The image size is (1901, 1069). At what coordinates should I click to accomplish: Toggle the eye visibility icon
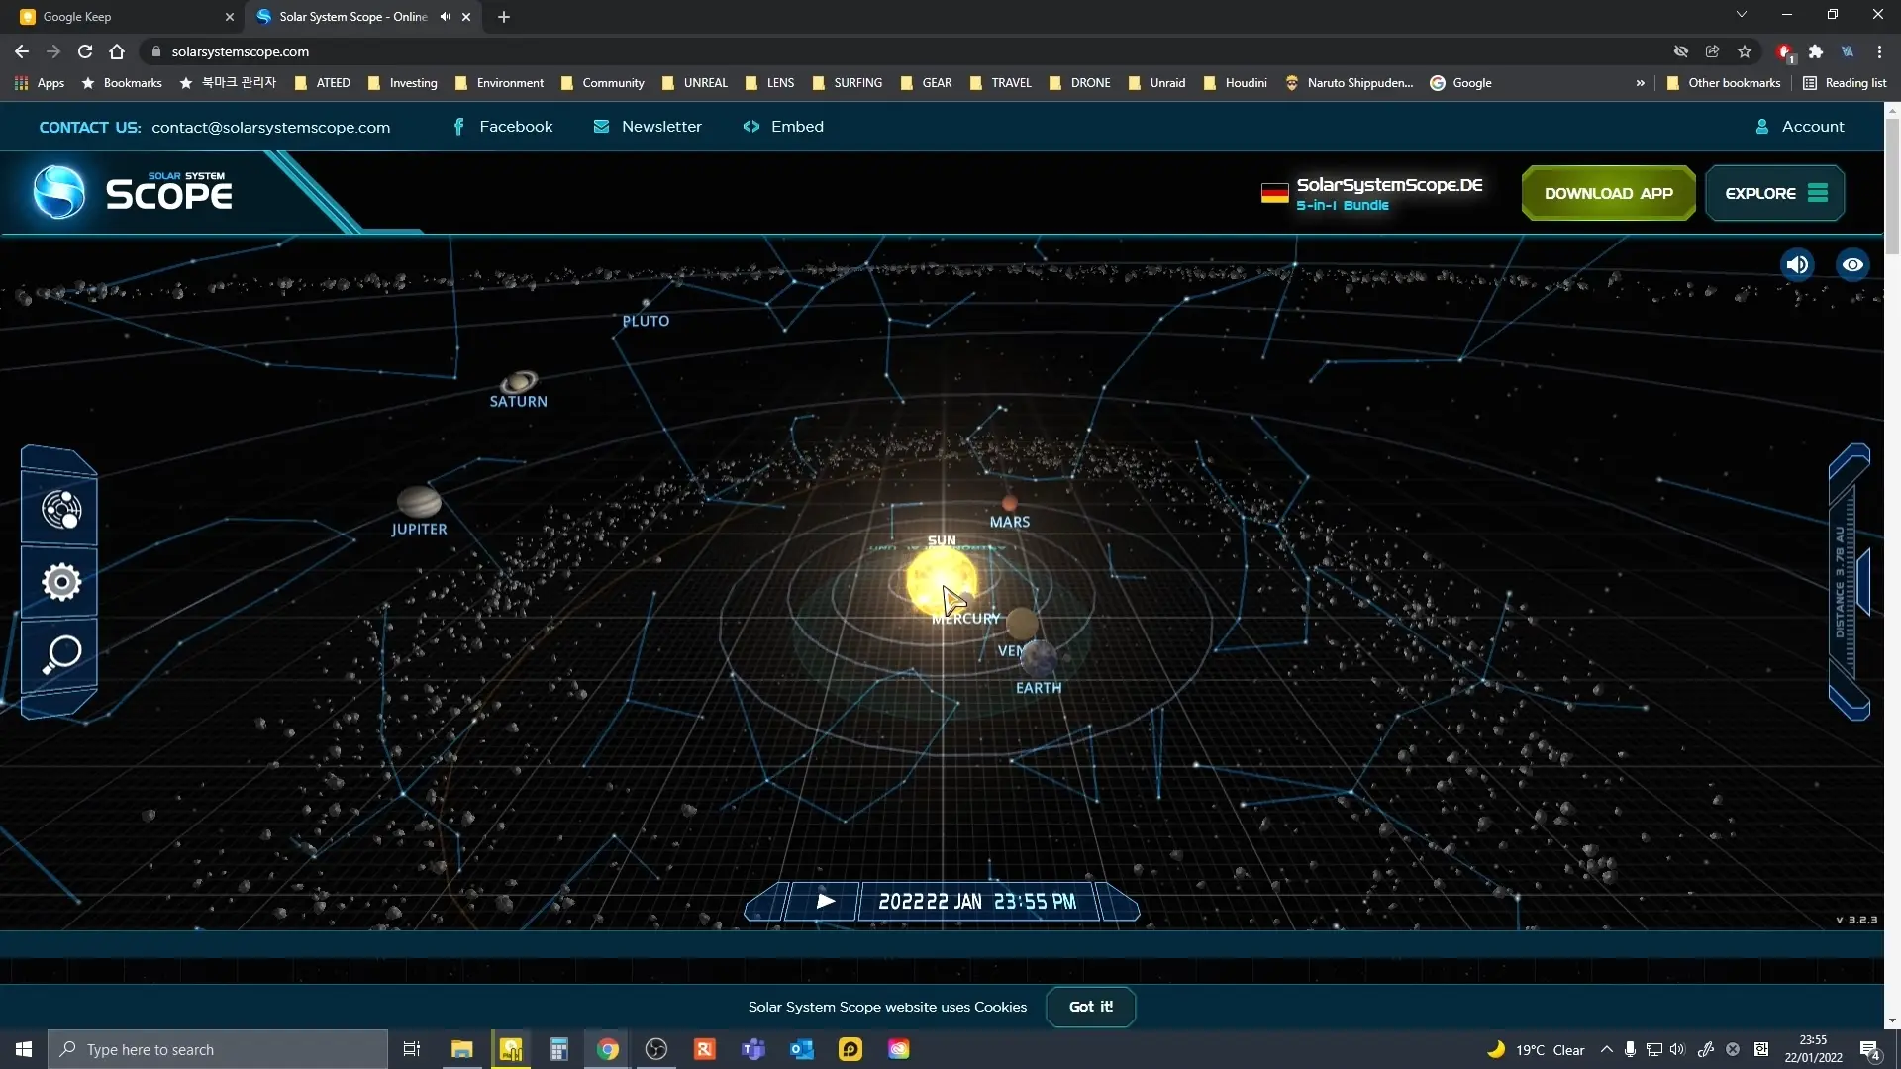tap(1852, 265)
